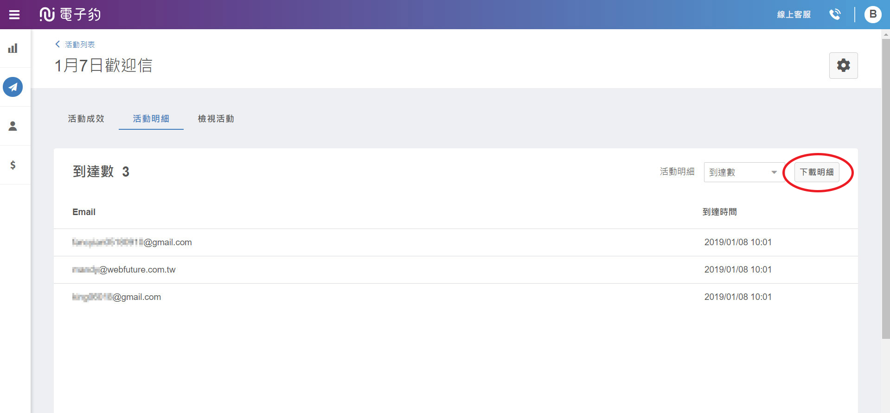Open the statistics bar chart sidebar icon
The width and height of the screenshot is (890, 413).
tap(13, 48)
